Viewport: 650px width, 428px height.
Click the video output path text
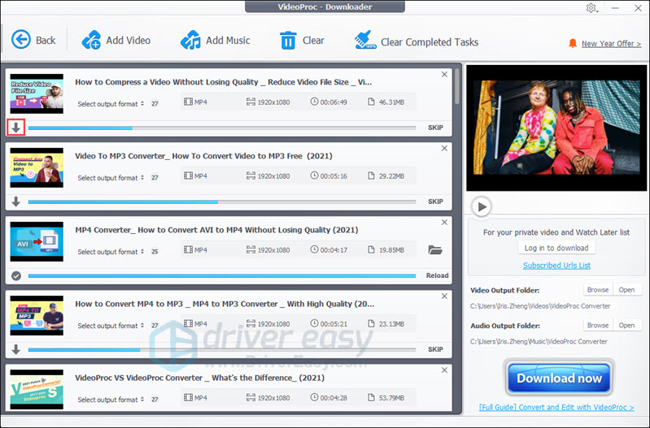pos(540,306)
